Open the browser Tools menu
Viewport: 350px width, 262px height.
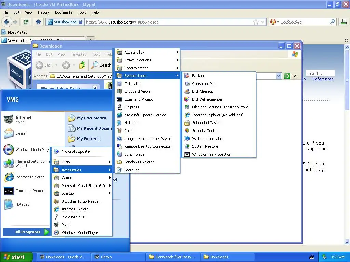click(82, 12)
